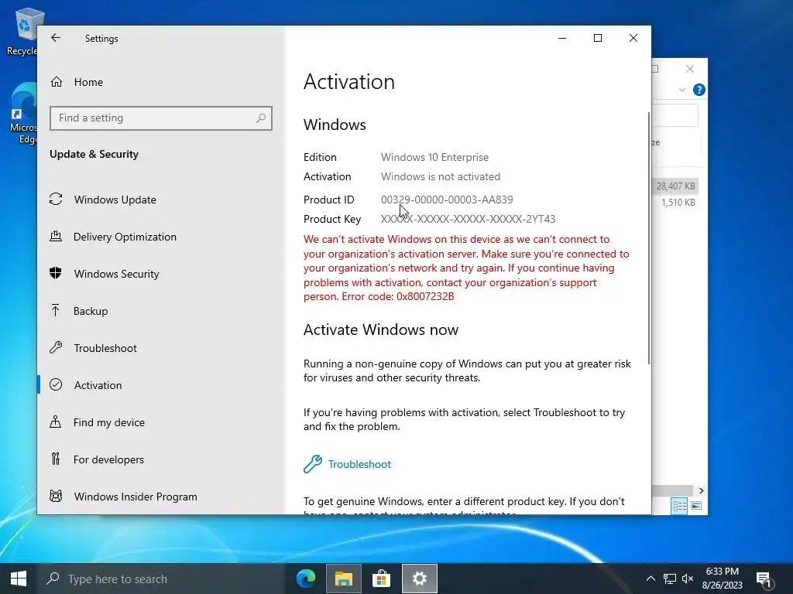Click the 'Windows 10 Enterprise' edition text
Image resolution: width=793 pixels, height=594 pixels.
(434, 157)
